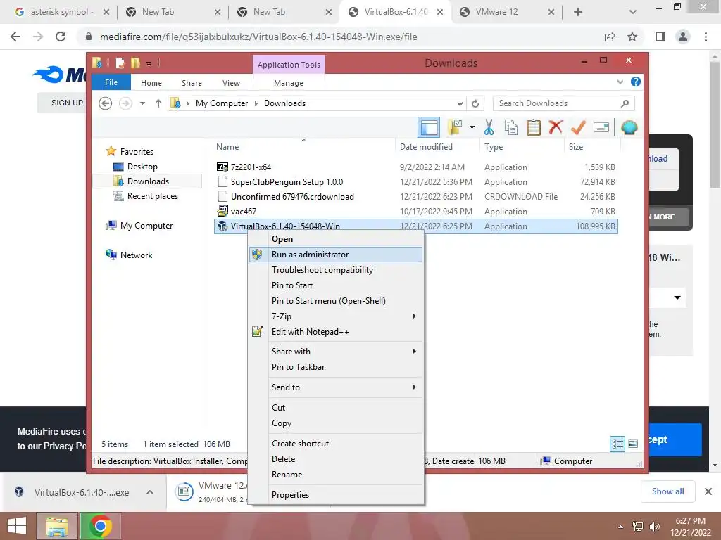The height and width of the screenshot is (540, 721).
Task: Open the Chrome profile avatar icon
Action: [x=683, y=37]
